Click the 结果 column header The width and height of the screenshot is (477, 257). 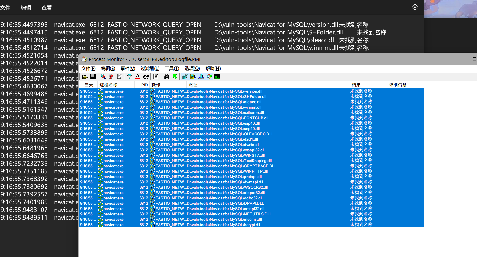click(369, 85)
